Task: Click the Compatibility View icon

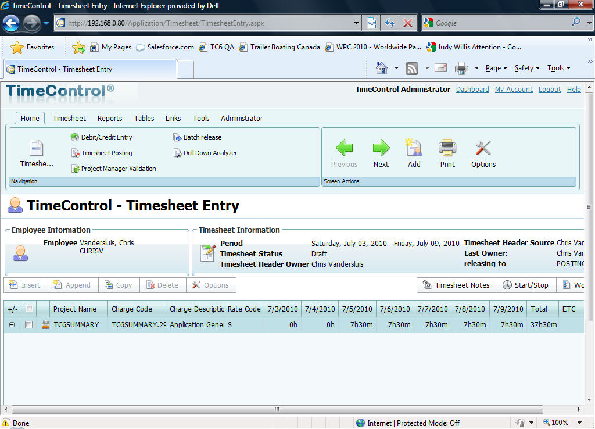Action: pyautogui.click(x=371, y=23)
